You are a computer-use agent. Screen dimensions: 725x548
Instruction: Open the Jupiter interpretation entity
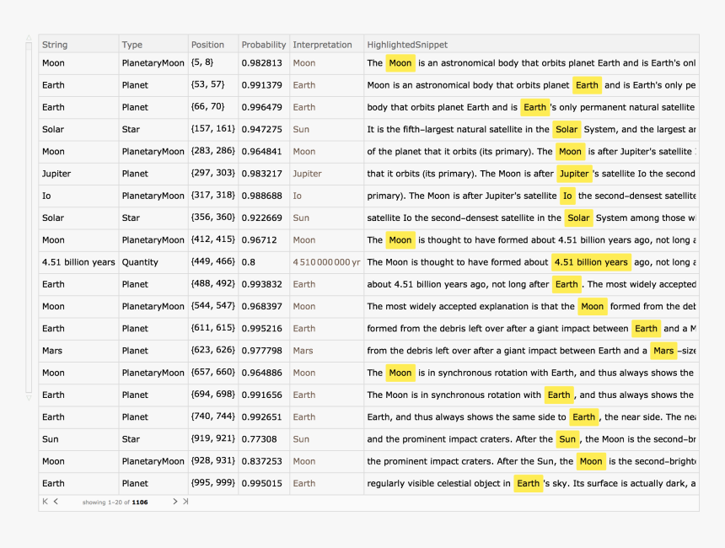click(307, 174)
